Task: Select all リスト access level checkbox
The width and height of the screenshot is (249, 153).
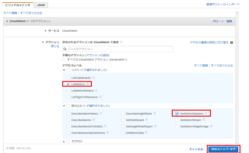Action: click(68, 70)
